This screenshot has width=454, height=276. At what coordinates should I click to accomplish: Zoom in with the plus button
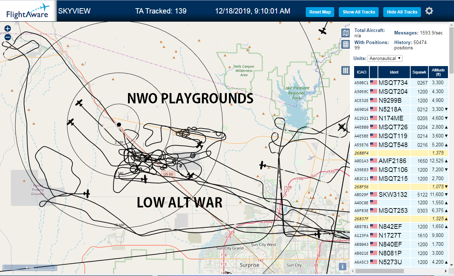click(x=7, y=29)
